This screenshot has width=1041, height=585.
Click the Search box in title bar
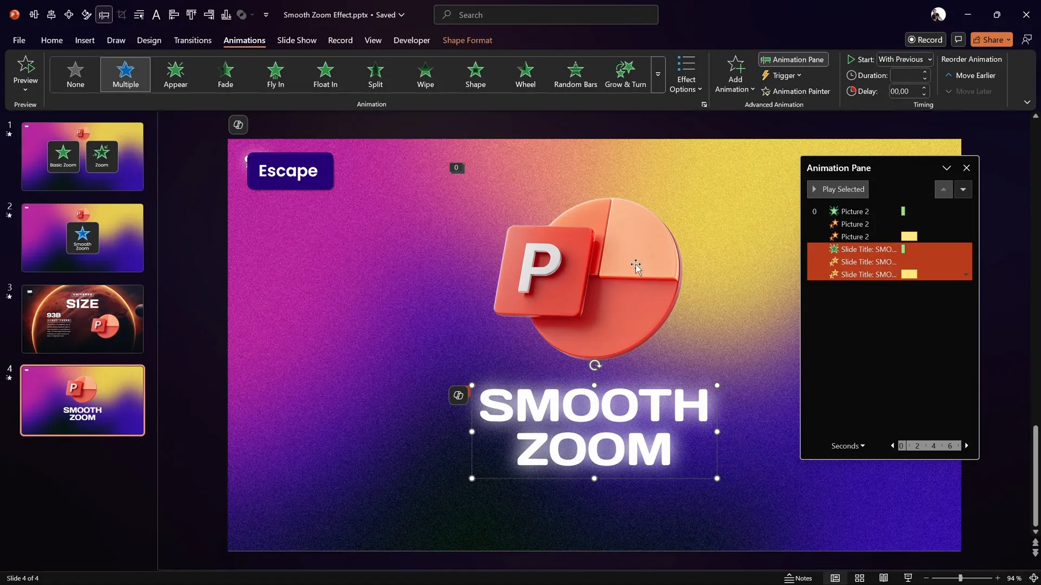[545, 15]
